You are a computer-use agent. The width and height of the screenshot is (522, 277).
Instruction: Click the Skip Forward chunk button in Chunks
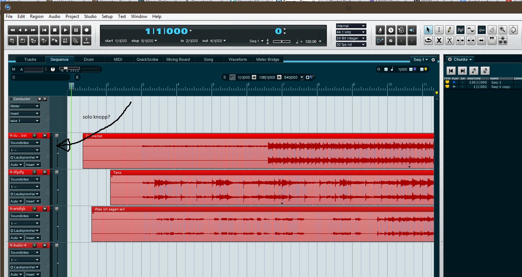[463, 71]
